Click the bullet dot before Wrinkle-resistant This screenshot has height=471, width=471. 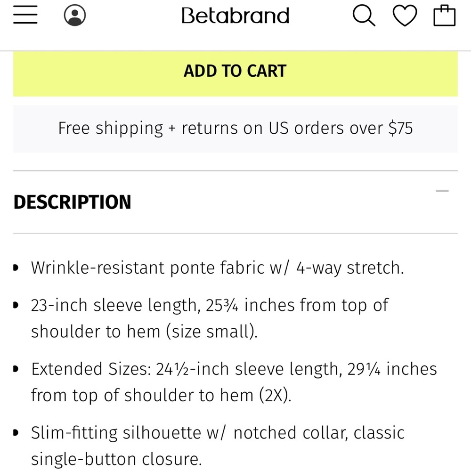(x=16, y=268)
